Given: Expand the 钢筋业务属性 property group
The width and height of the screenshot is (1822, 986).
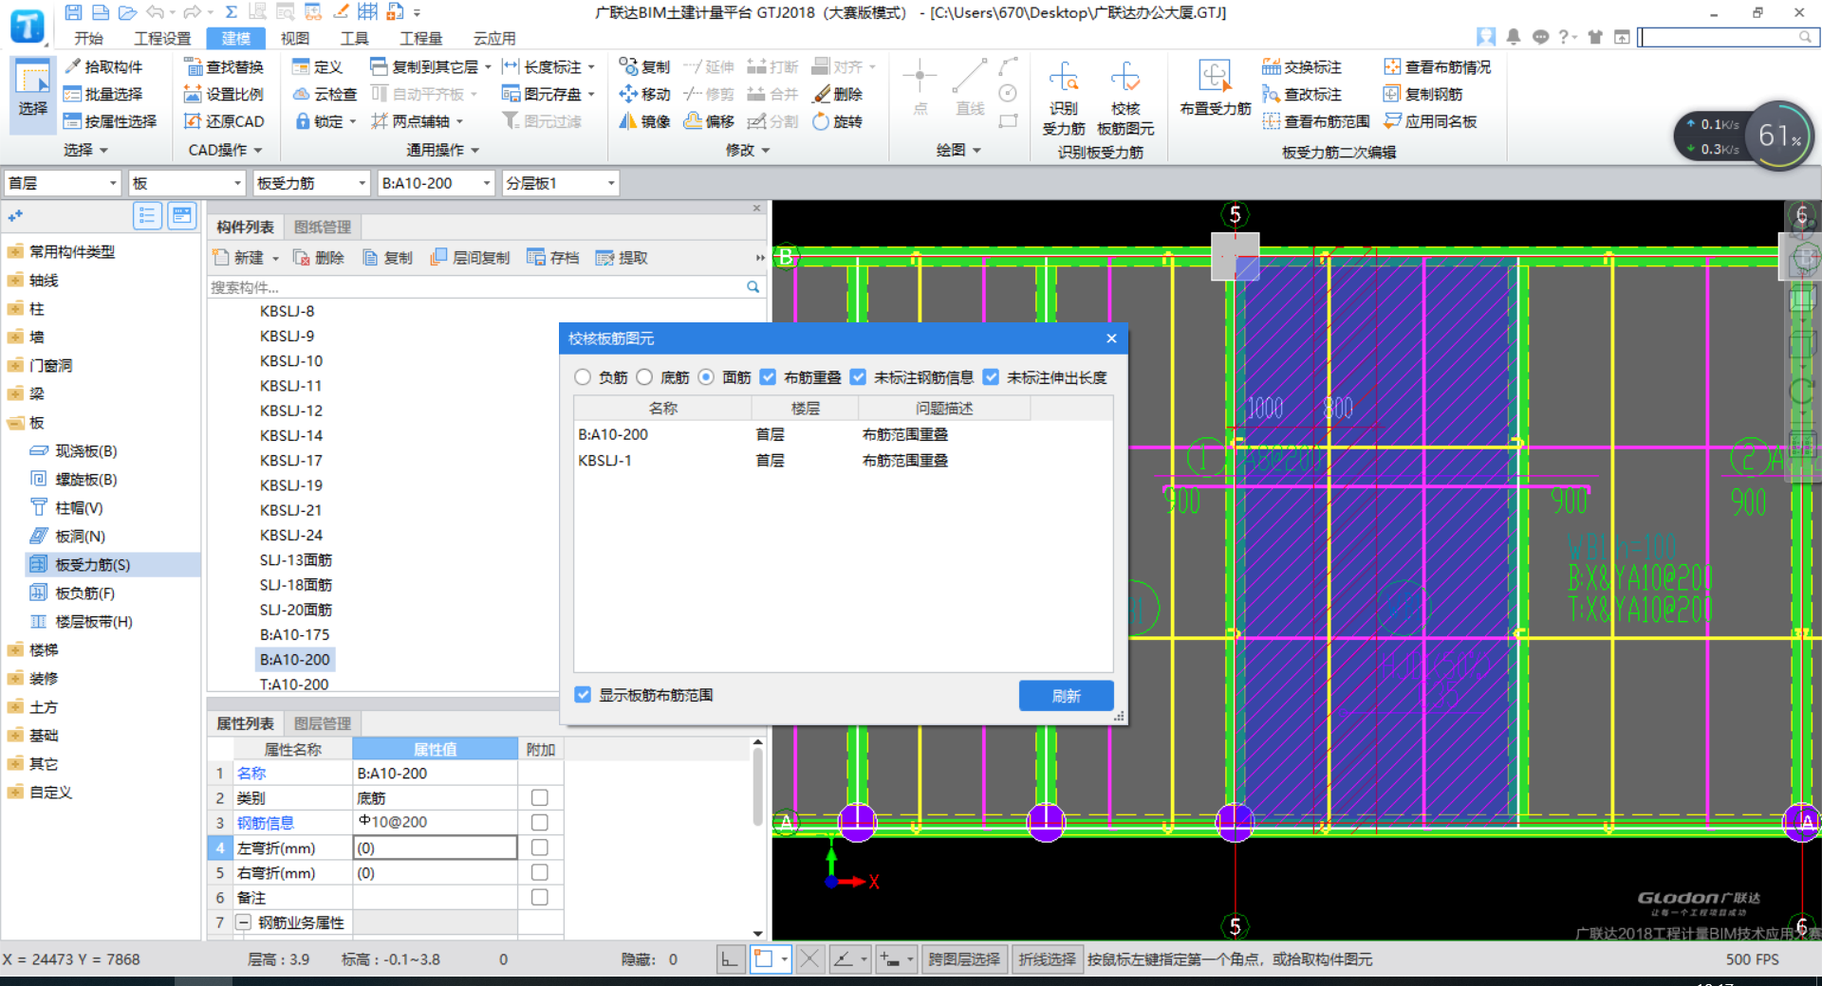Looking at the screenshot, I should tap(244, 922).
